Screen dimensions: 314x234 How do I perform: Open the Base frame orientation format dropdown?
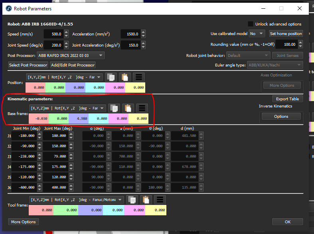68,108
